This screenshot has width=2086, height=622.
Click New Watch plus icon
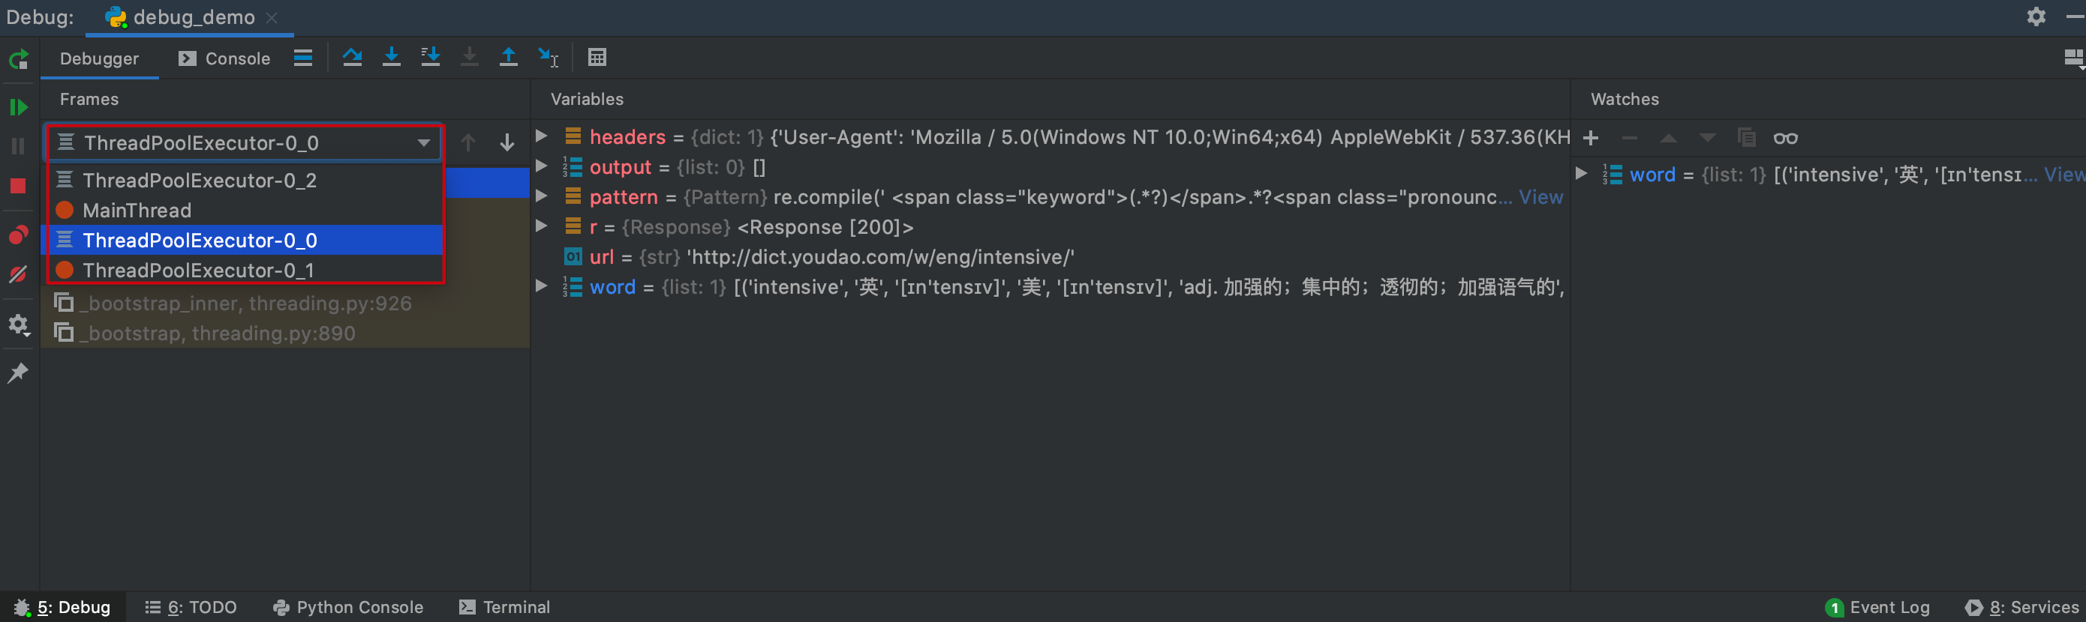tap(1591, 139)
